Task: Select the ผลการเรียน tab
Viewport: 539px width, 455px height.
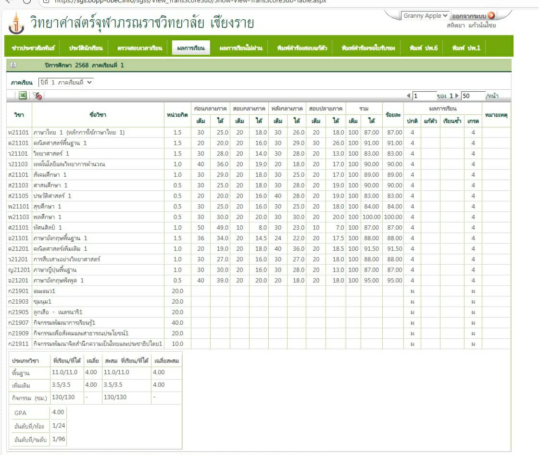Action: [191, 49]
